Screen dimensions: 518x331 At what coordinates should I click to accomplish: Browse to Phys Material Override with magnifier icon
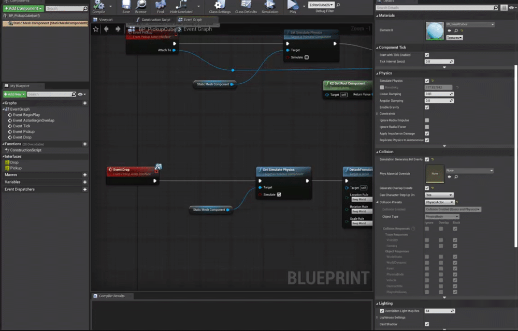(456, 177)
